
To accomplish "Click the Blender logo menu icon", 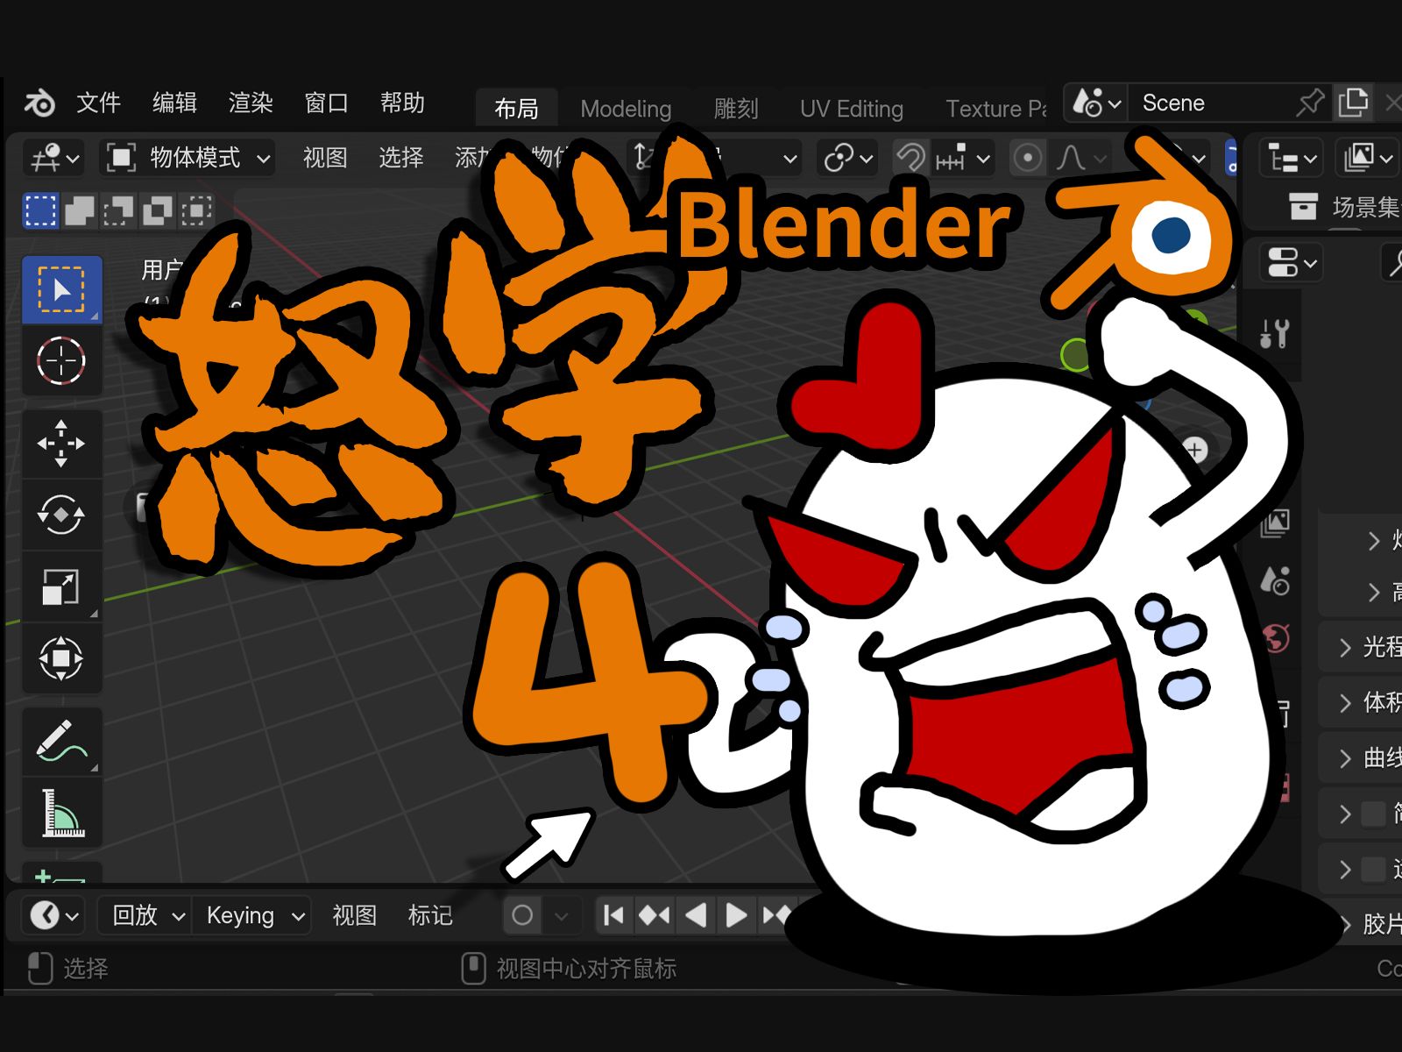I will pyautogui.click(x=39, y=103).
